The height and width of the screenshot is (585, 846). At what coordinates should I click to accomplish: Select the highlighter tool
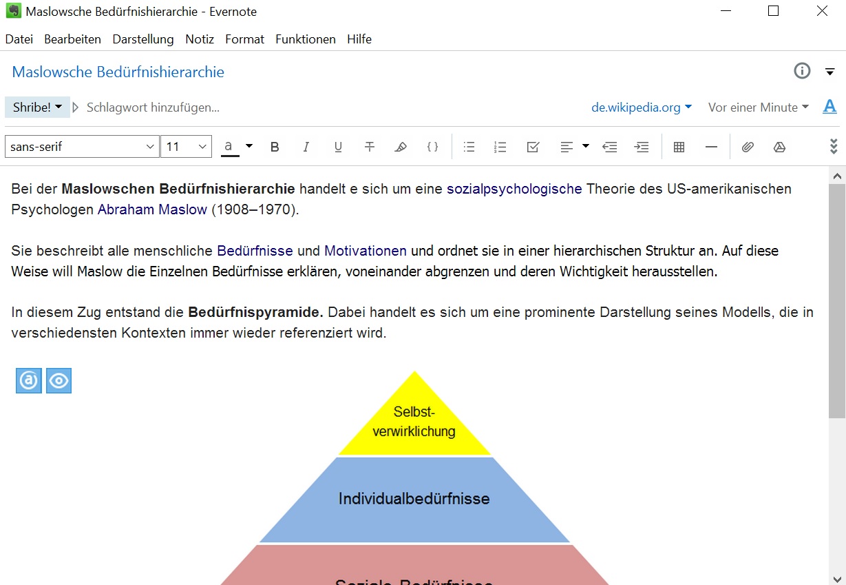click(401, 147)
